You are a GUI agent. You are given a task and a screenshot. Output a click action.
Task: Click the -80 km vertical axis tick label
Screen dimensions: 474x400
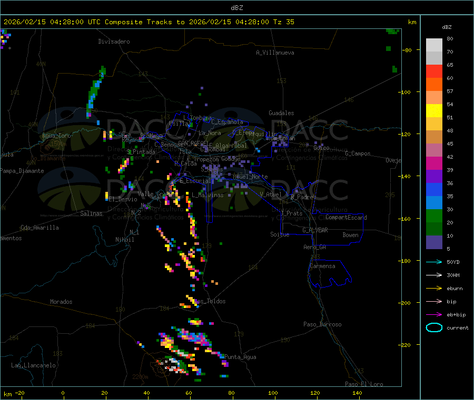(407, 50)
